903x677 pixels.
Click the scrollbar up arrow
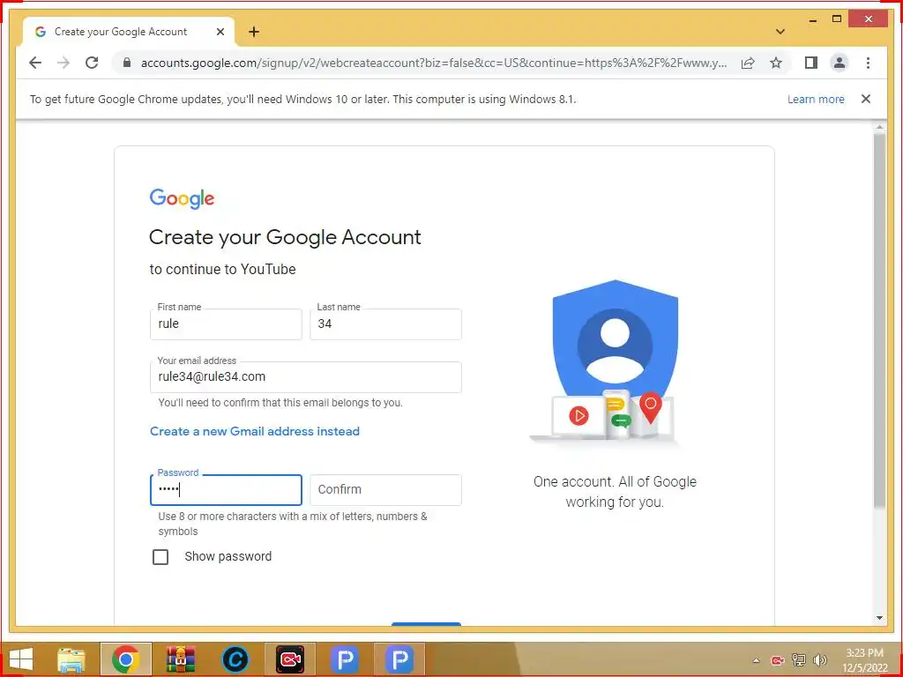point(879,127)
